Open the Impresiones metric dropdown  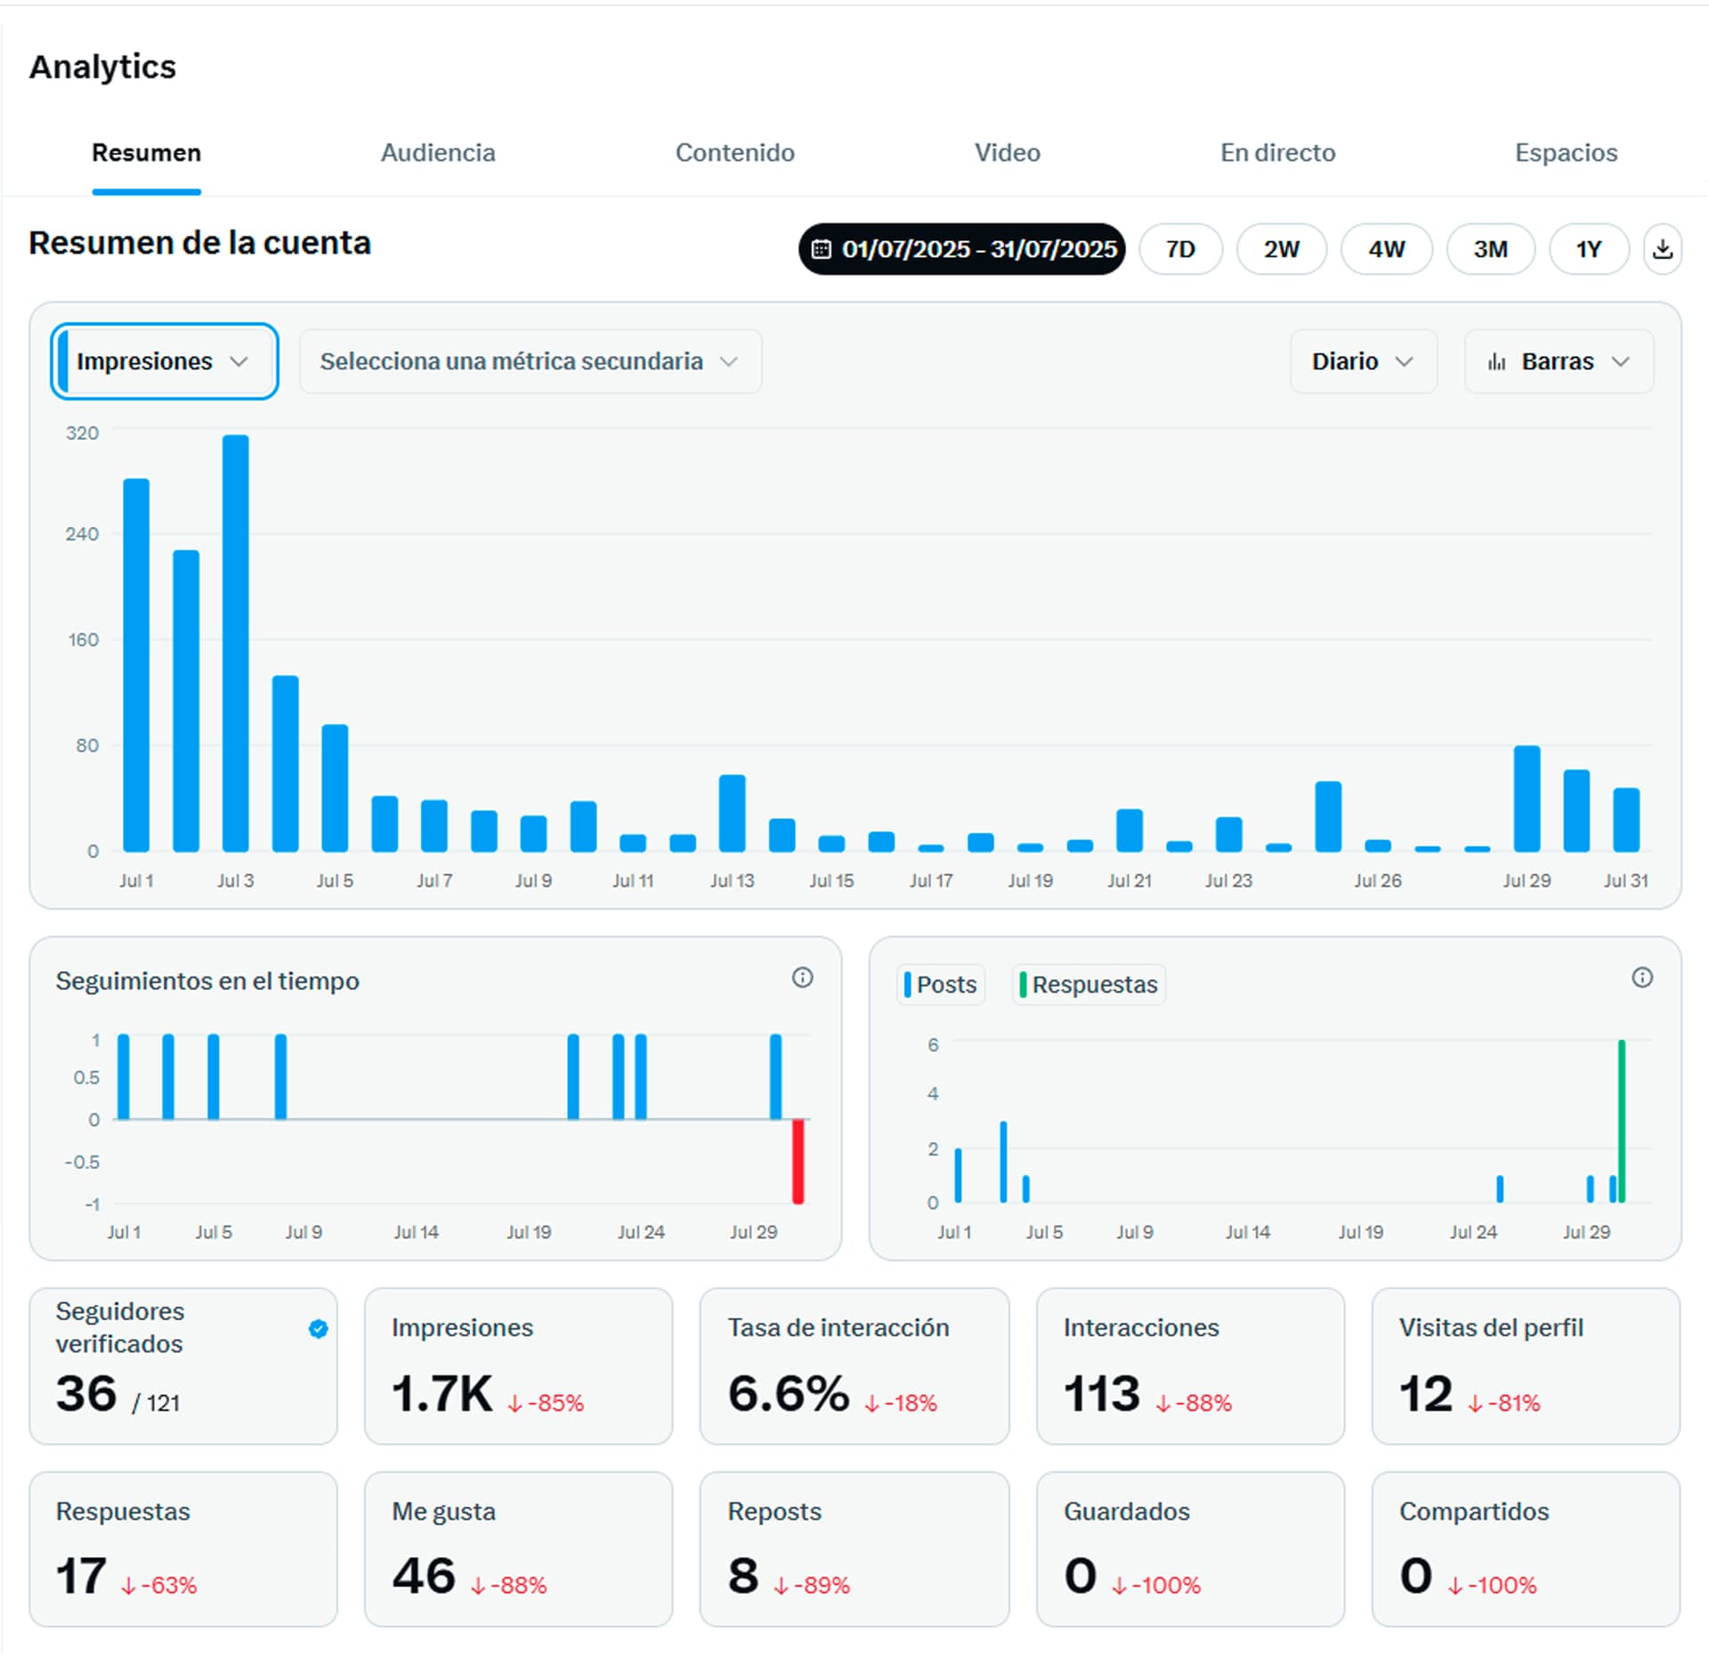(164, 361)
